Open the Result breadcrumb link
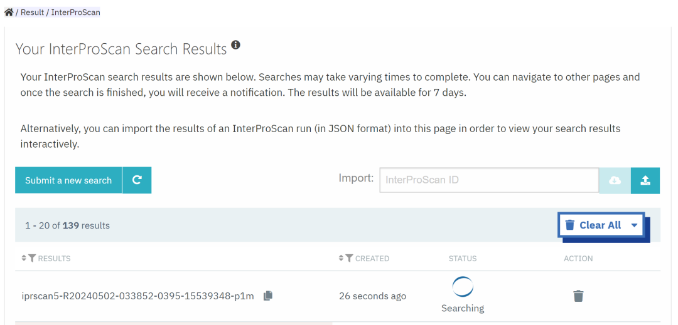This screenshot has width=678, height=325. [32, 12]
